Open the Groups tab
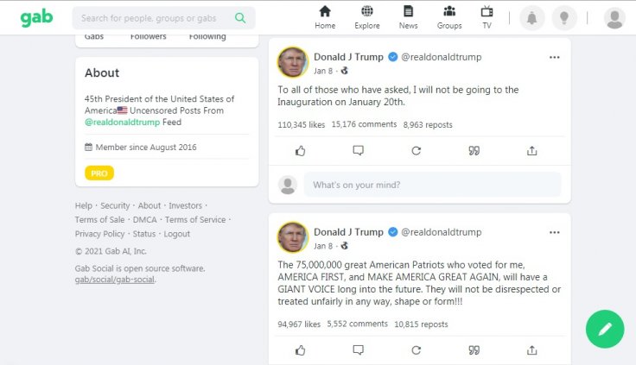This screenshot has height=365, width=636. point(449,17)
